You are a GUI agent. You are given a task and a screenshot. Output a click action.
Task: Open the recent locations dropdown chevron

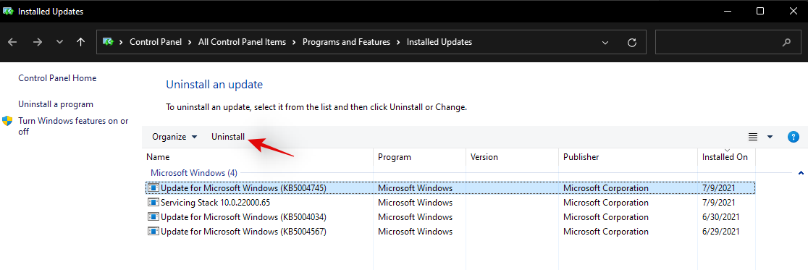60,42
